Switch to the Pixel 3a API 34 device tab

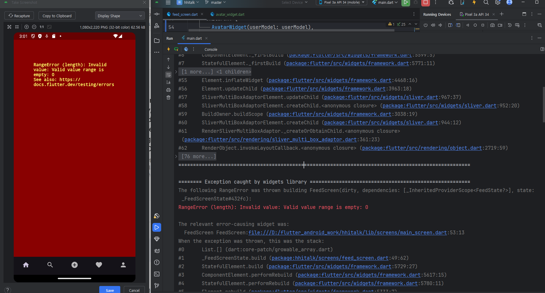pos(477,14)
